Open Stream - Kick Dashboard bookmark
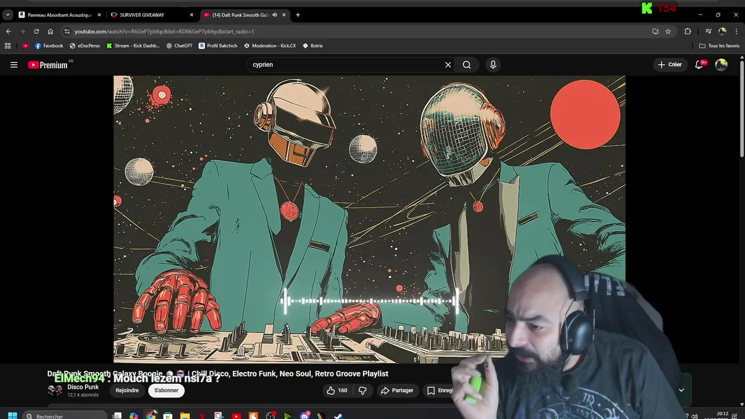Image resolution: width=745 pixels, height=419 pixels. click(x=133, y=45)
